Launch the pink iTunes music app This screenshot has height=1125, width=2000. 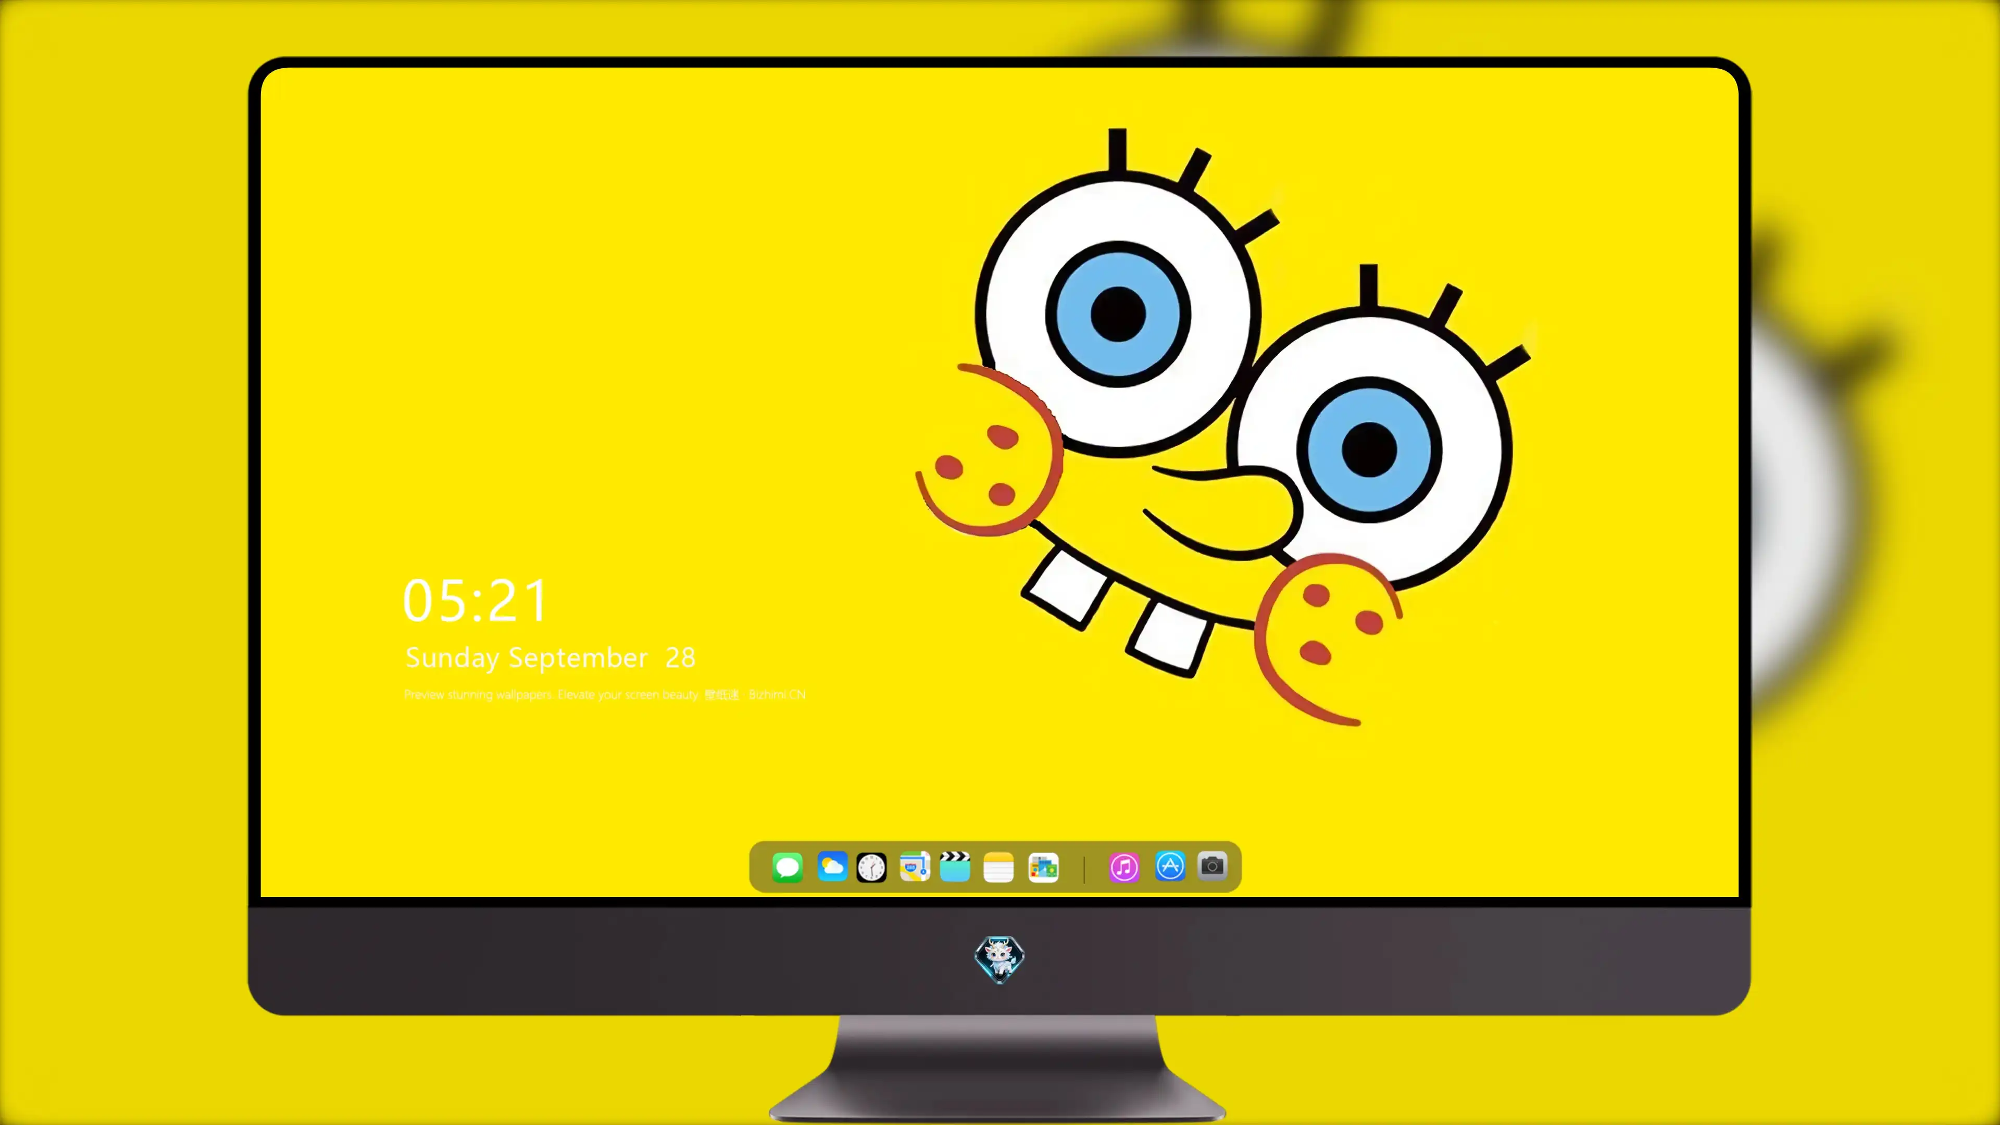click(x=1123, y=867)
